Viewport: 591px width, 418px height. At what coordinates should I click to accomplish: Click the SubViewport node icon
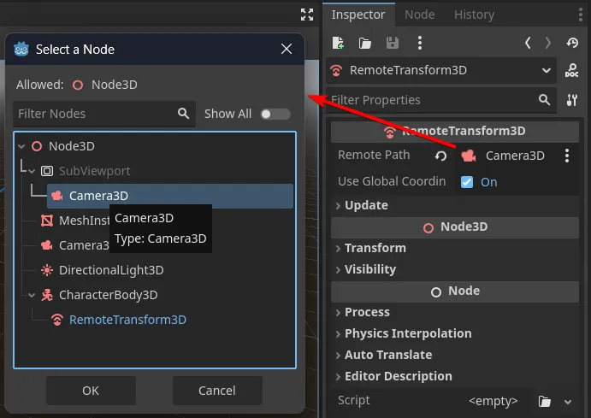point(47,171)
